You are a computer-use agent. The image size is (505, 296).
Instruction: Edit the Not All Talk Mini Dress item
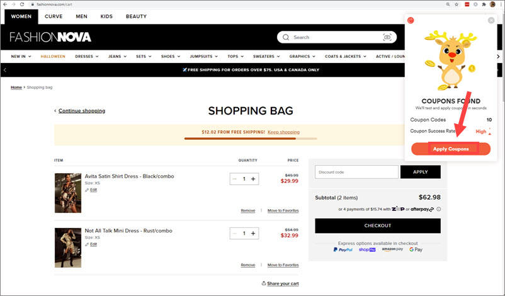point(91,244)
